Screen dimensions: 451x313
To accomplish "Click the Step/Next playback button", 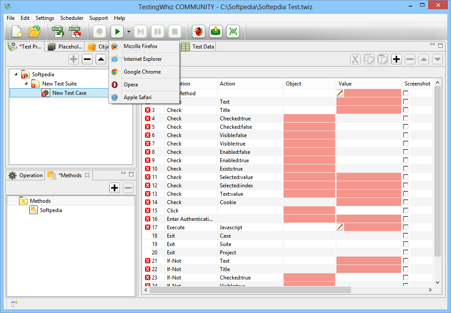I will 140,31.
